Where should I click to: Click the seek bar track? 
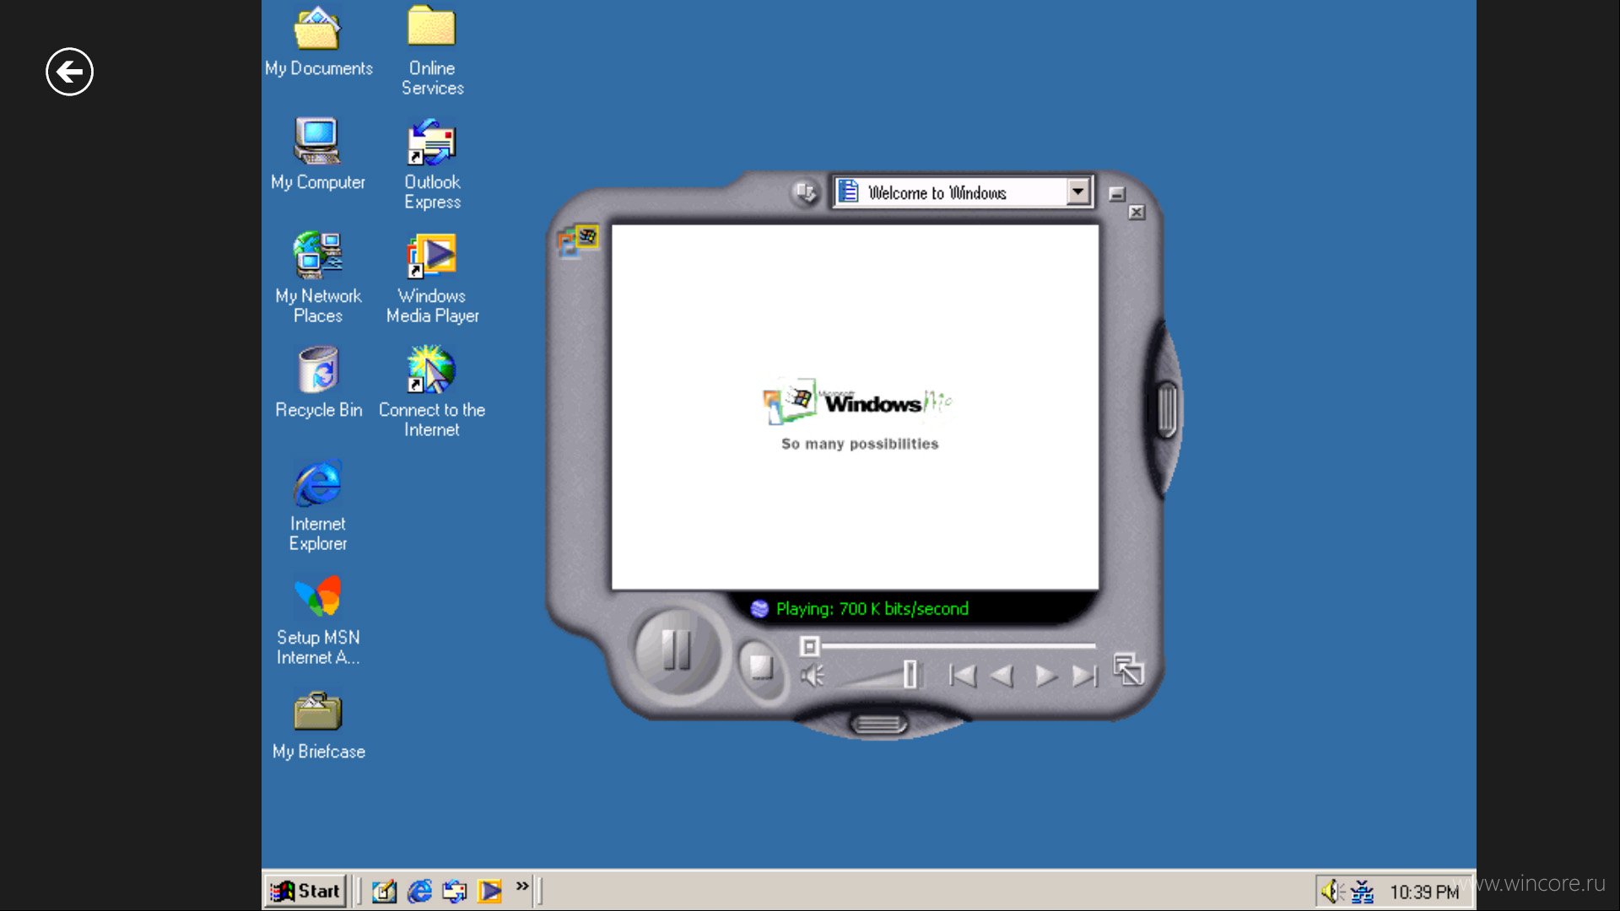pos(958,646)
